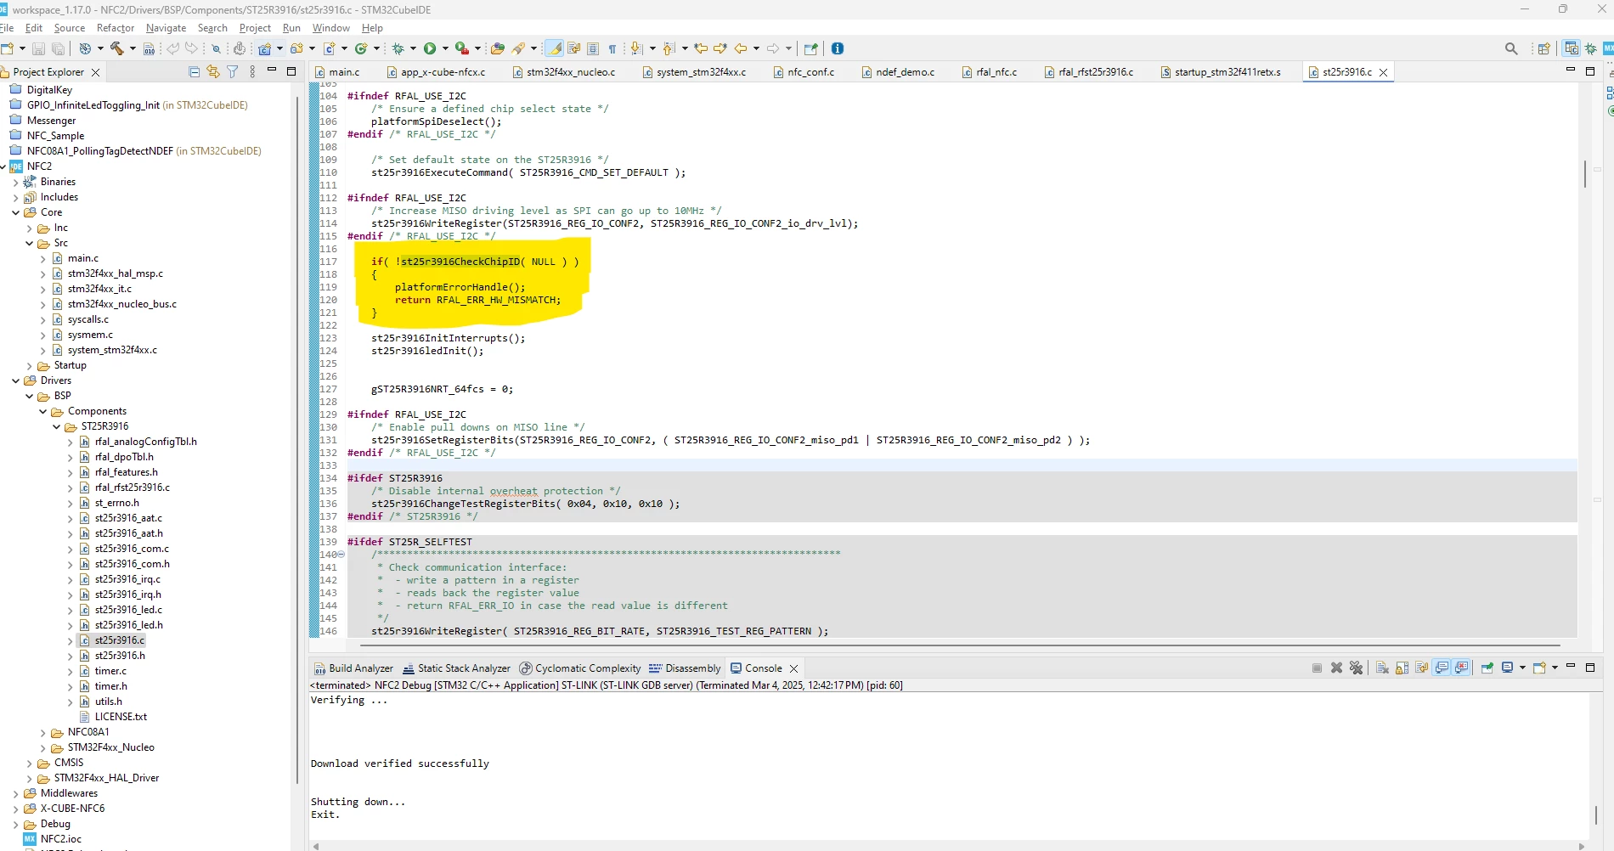Screen dimensions: 1614x851
Task: Click the Display Selected Console monitor icon
Action: click(1508, 668)
